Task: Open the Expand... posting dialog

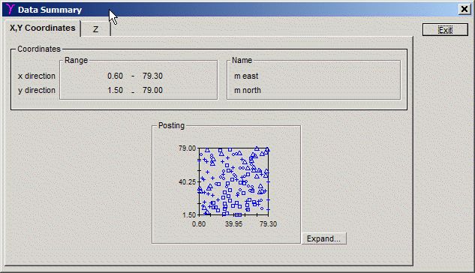Action: (324, 238)
